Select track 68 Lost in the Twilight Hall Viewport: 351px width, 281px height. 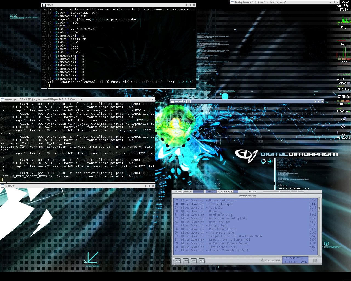point(245,240)
